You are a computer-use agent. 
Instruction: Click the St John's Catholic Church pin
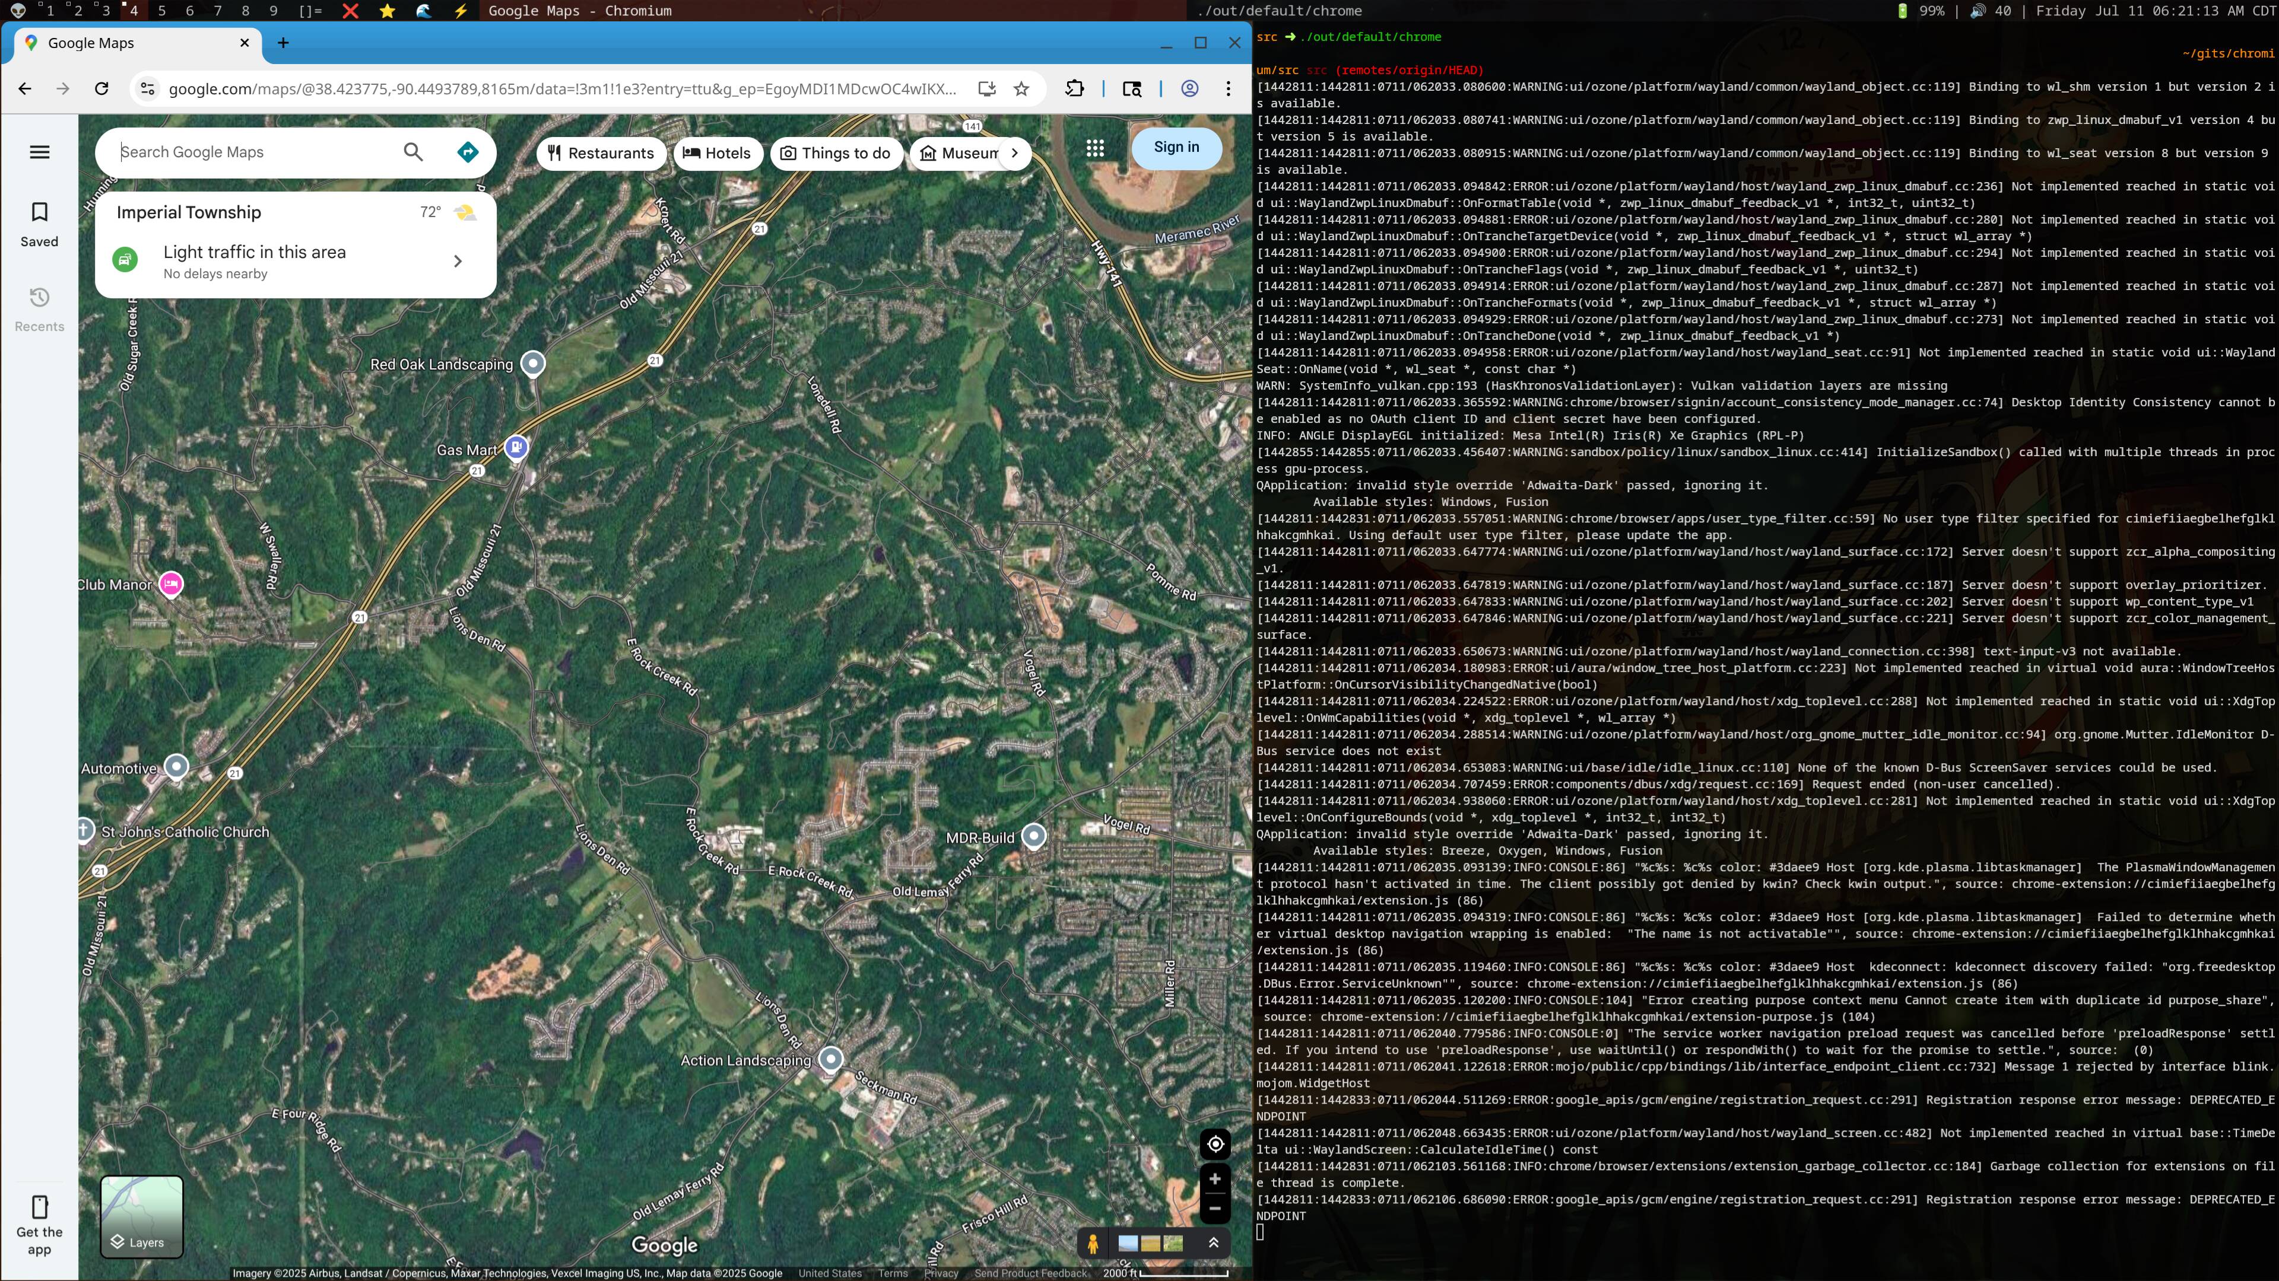click(84, 831)
